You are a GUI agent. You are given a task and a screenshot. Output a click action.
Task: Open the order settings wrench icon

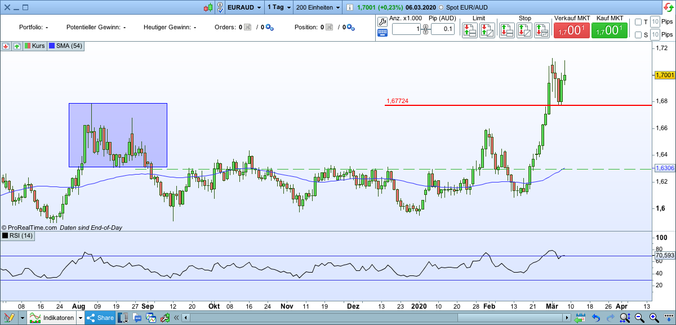(x=383, y=23)
